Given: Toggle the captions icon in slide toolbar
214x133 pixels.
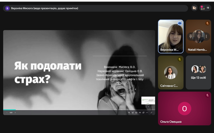Looking at the screenshot, I should [x=136, y=113].
